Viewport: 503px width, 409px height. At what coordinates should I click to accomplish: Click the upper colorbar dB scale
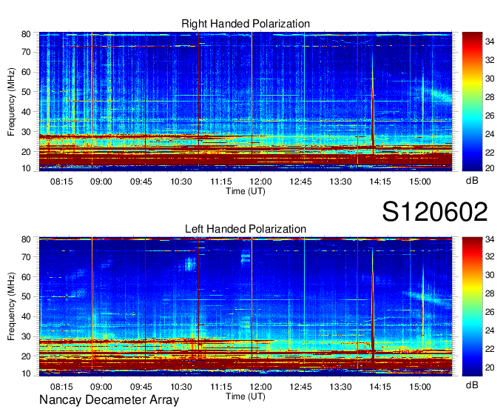[472, 102]
